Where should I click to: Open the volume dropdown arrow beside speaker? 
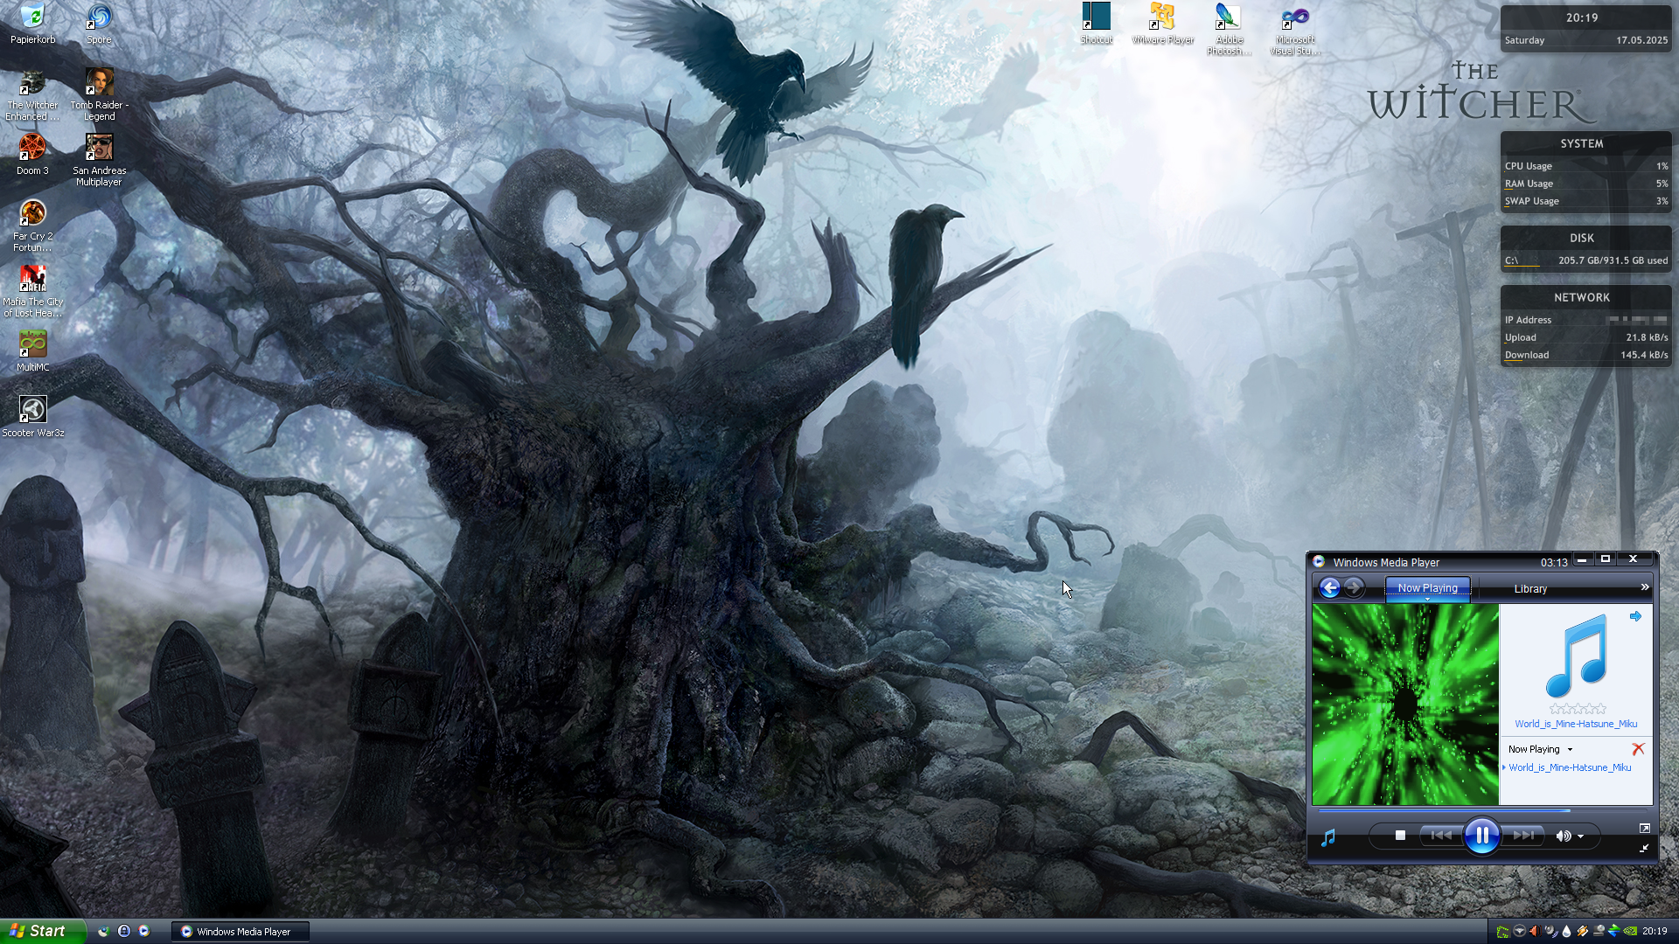1581,836
